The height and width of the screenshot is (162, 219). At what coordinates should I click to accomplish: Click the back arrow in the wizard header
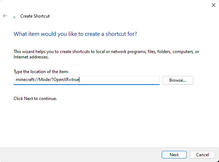(x=5, y=16)
